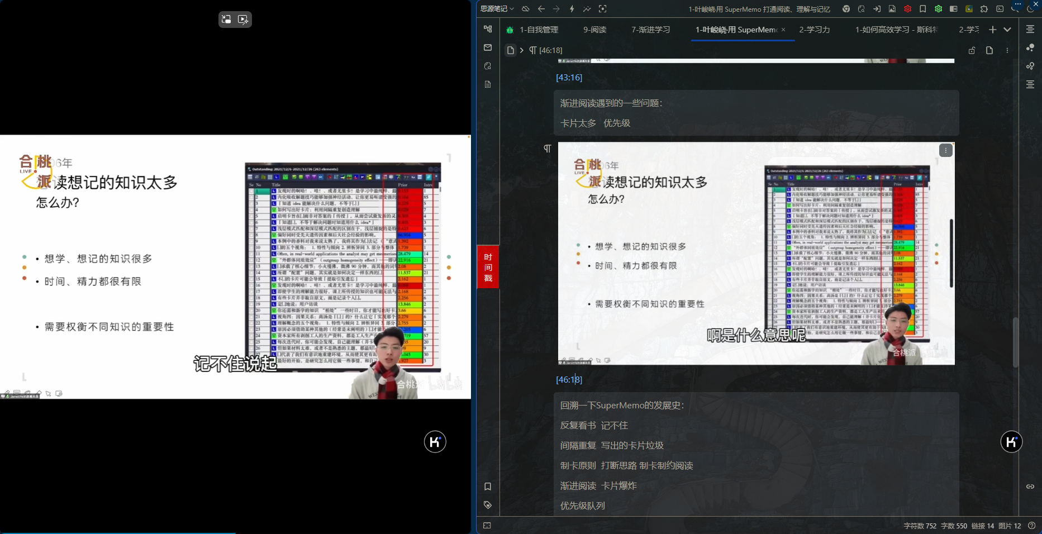Close the 1-叶峻峣 SuperMemo tab
This screenshot has height=534, width=1042.
(x=783, y=30)
